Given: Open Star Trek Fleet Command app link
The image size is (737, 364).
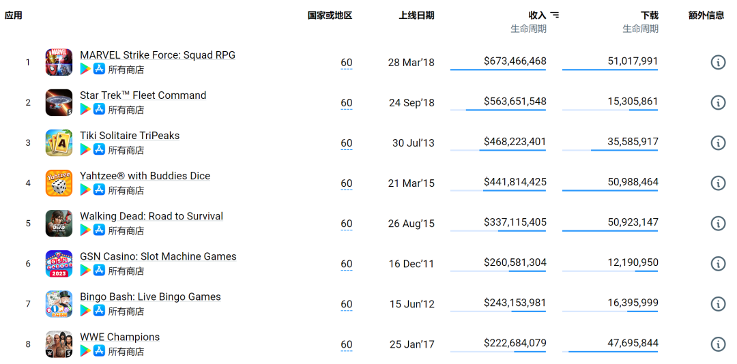Looking at the screenshot, I should click(x=143, y=95).
